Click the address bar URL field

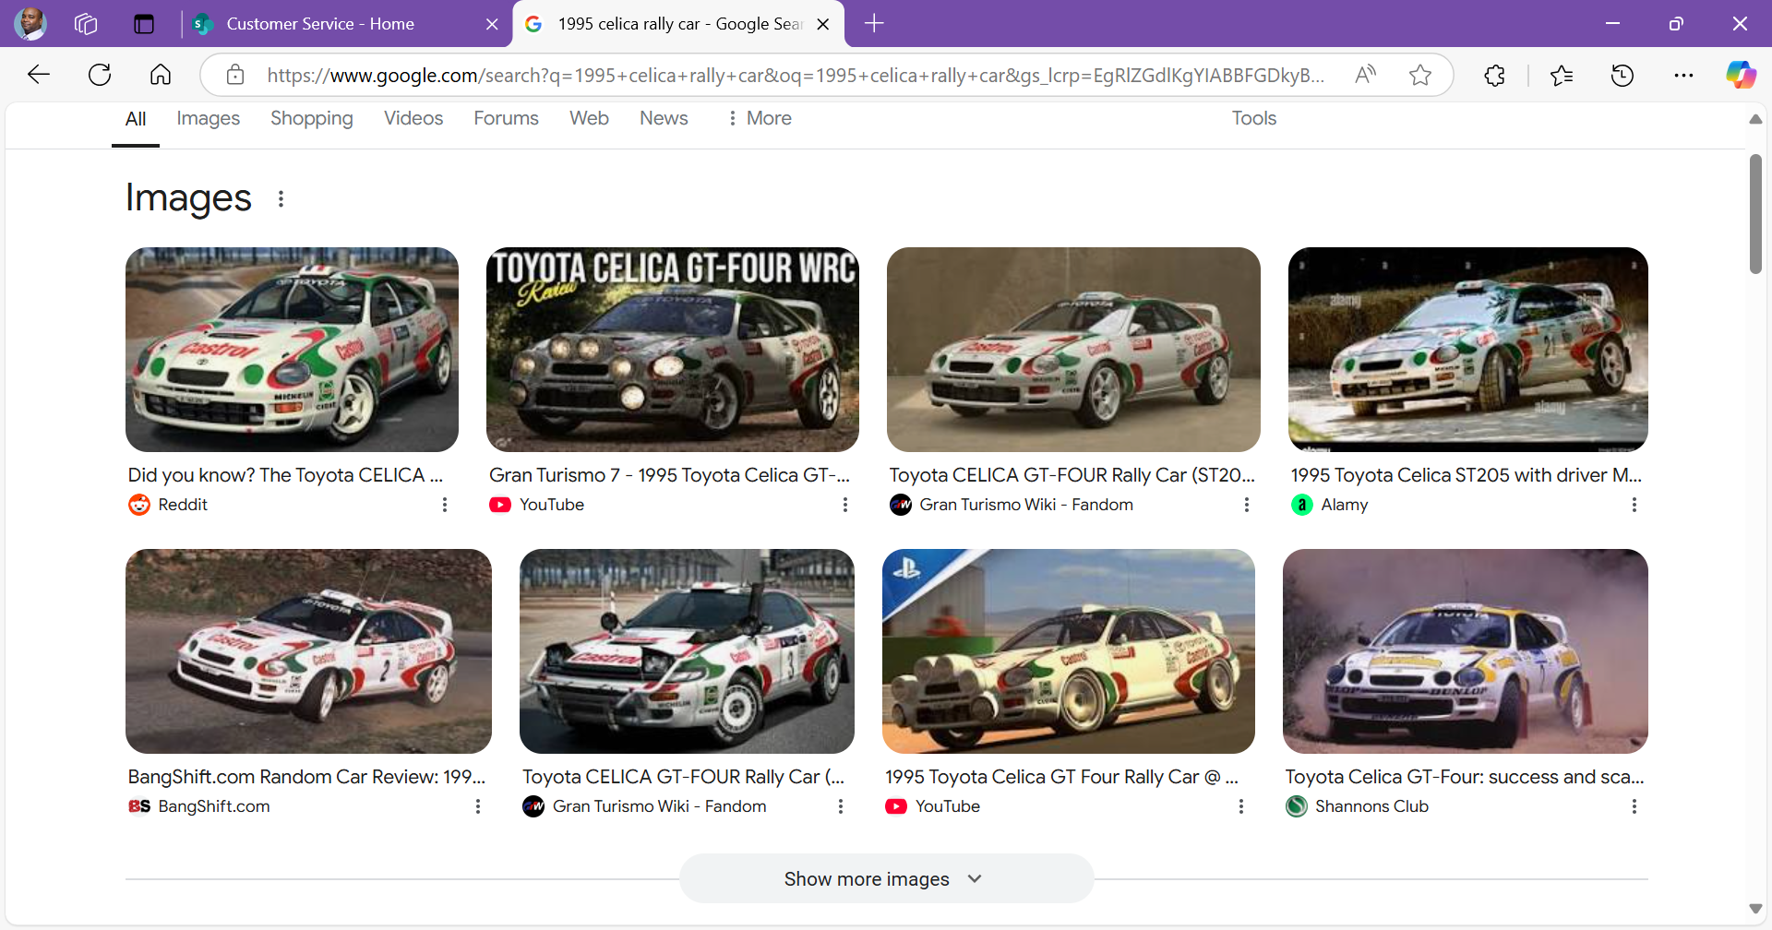click(x=796, y=76)
